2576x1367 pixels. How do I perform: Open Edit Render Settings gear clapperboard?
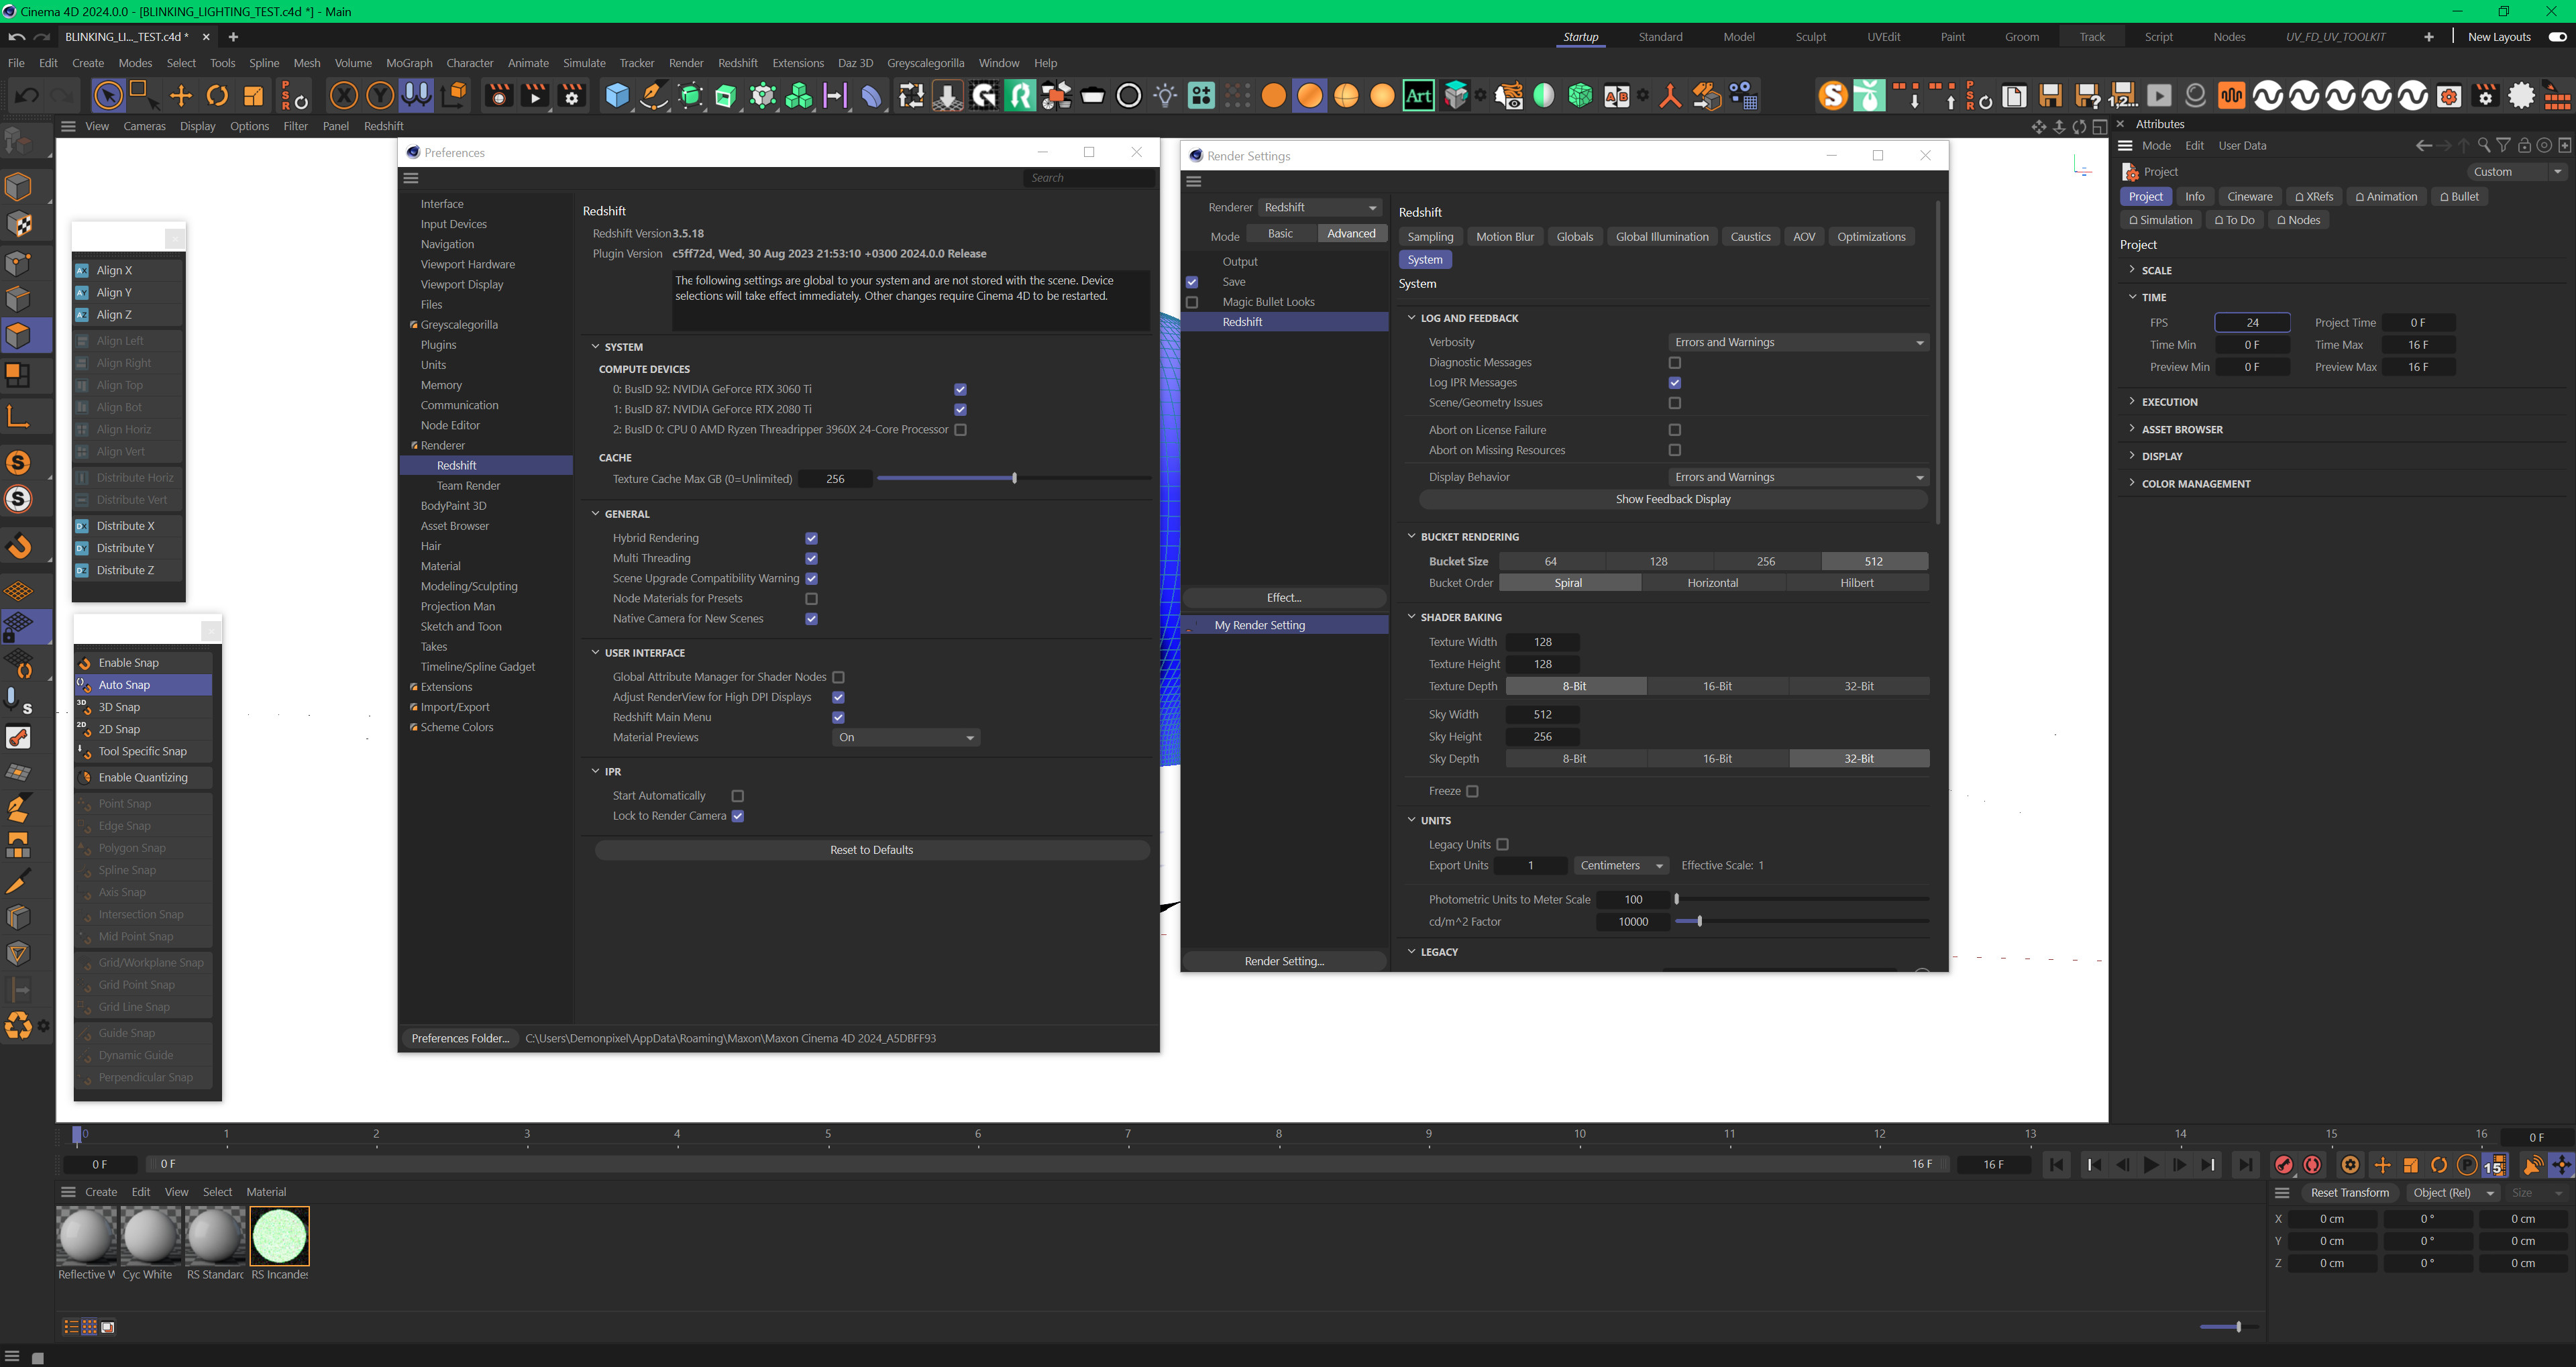coord(572,96)
